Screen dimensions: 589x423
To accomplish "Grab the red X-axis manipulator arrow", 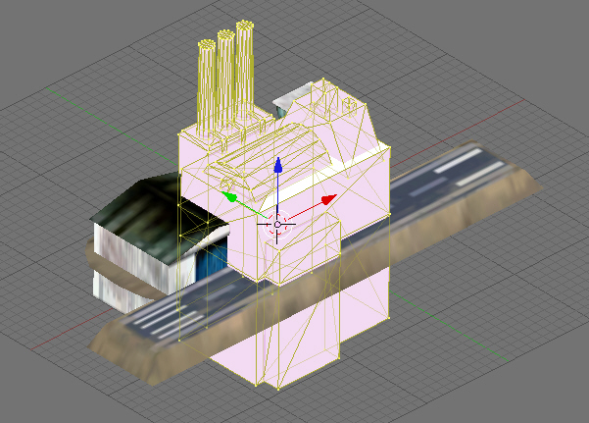I will tap(329, 199).
